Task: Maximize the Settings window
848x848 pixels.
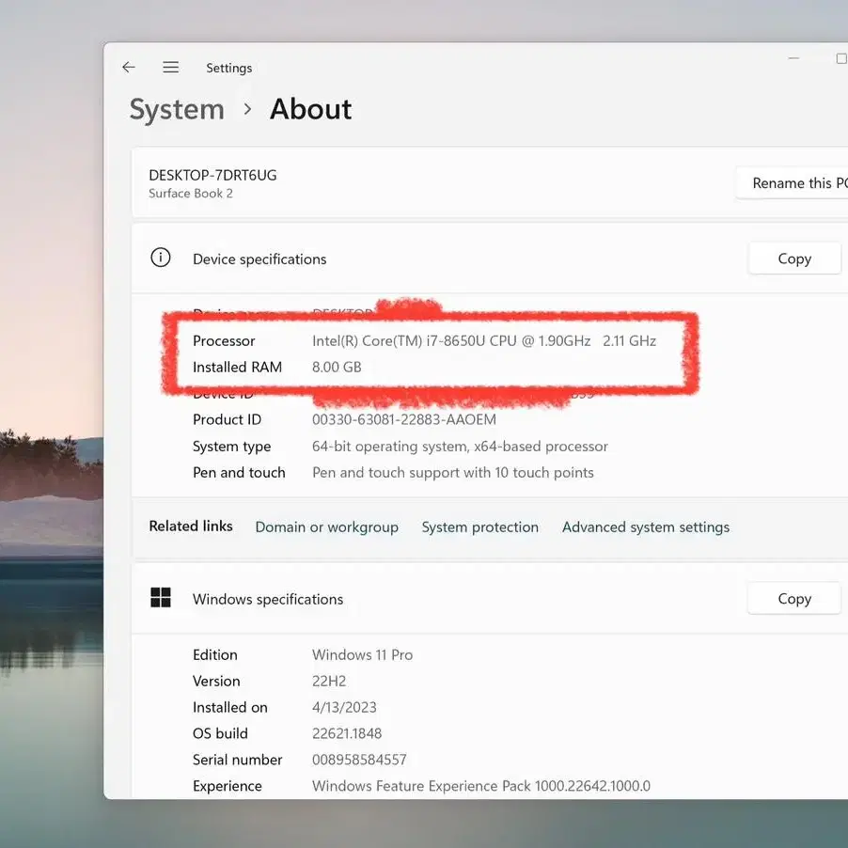Action: (x=841, y=58)
